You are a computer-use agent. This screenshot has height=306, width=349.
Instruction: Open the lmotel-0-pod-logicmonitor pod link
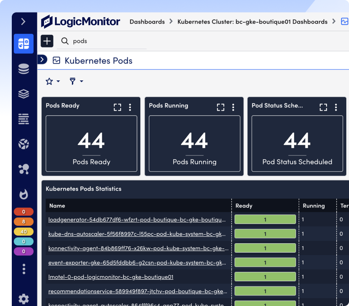point(111,277)
